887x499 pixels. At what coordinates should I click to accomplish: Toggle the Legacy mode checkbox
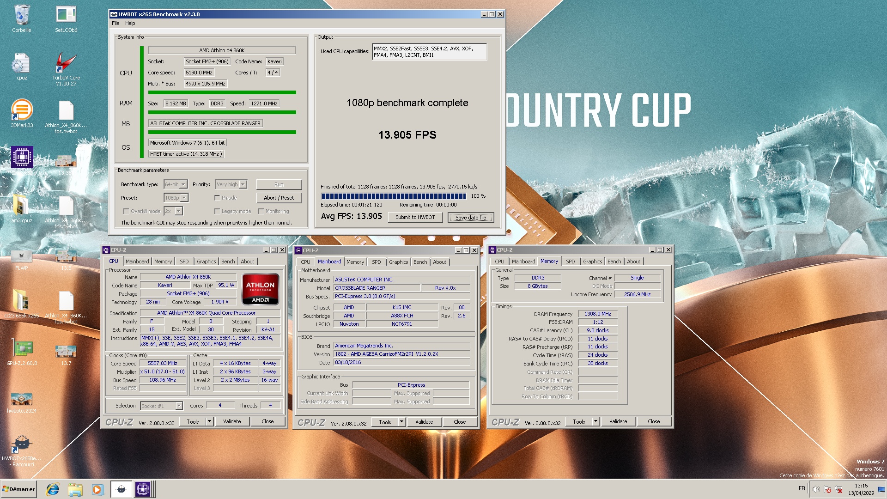tap(217, 211)
